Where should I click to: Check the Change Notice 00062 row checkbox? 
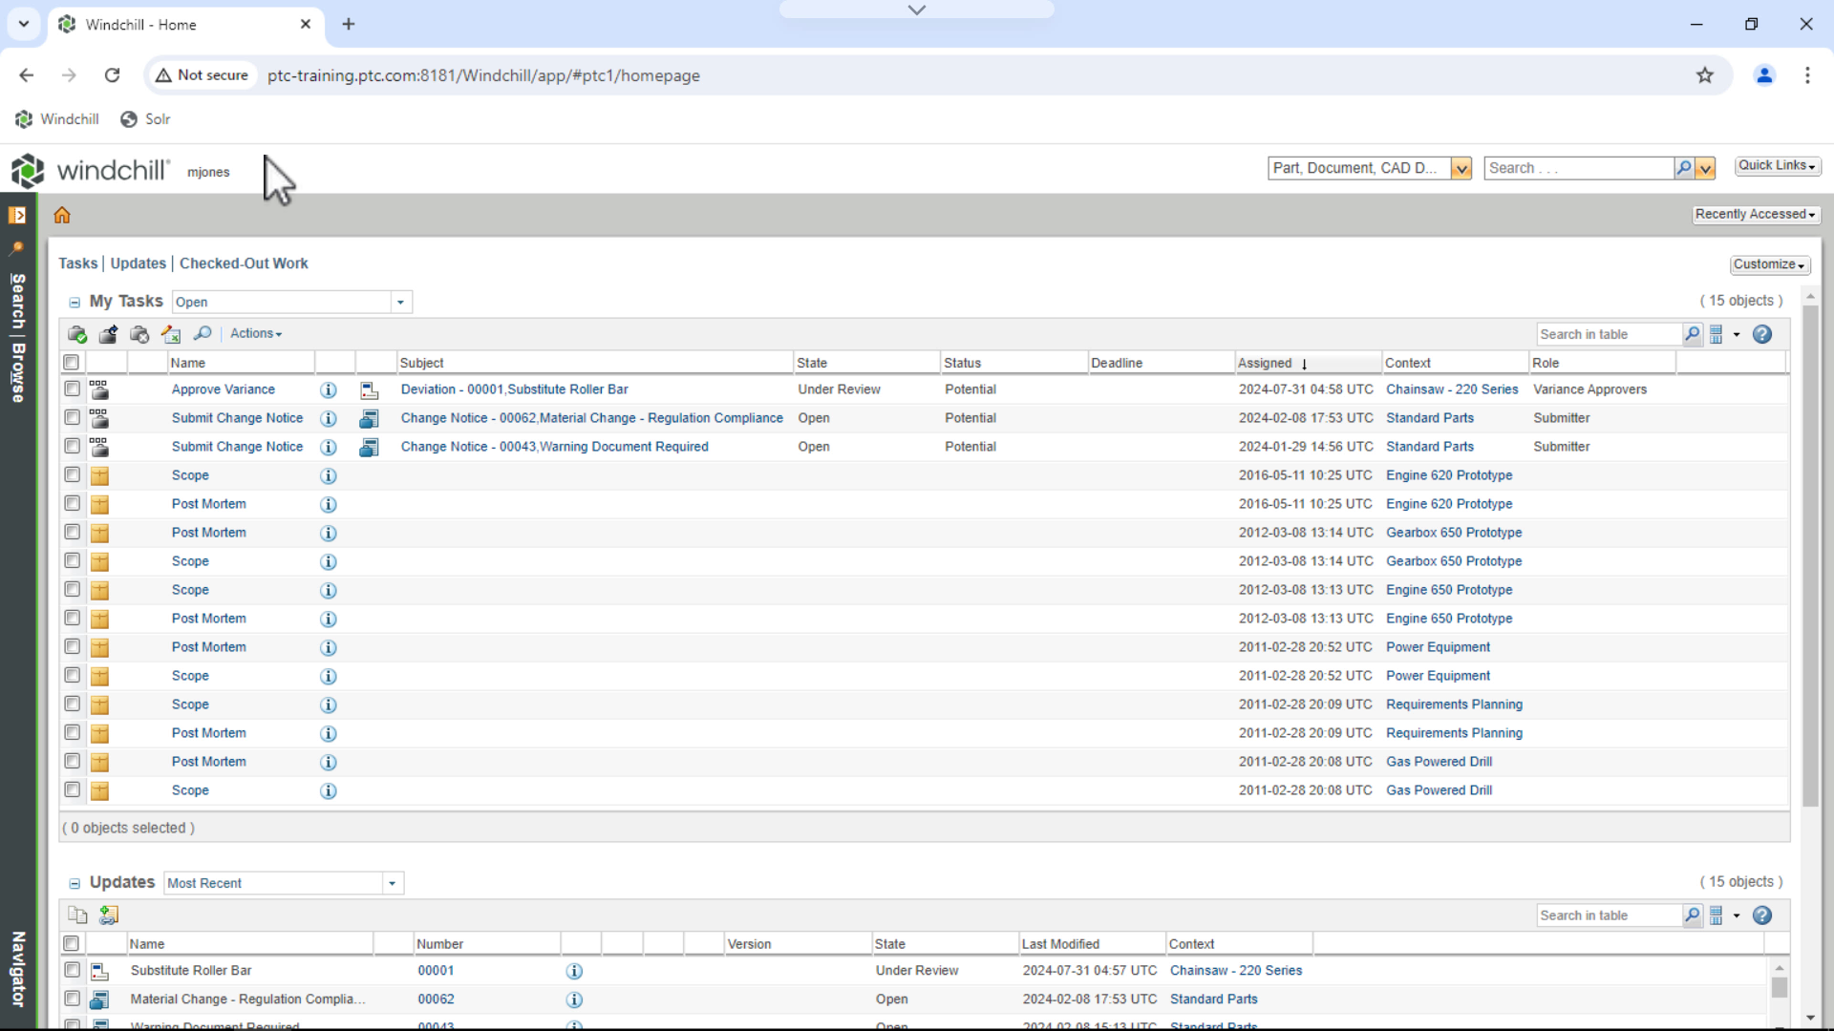pos(73,417)
